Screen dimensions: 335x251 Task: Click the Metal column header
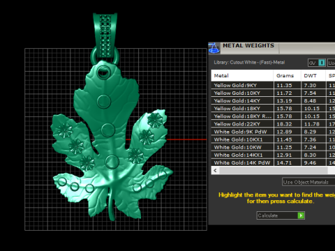point(242,75)
